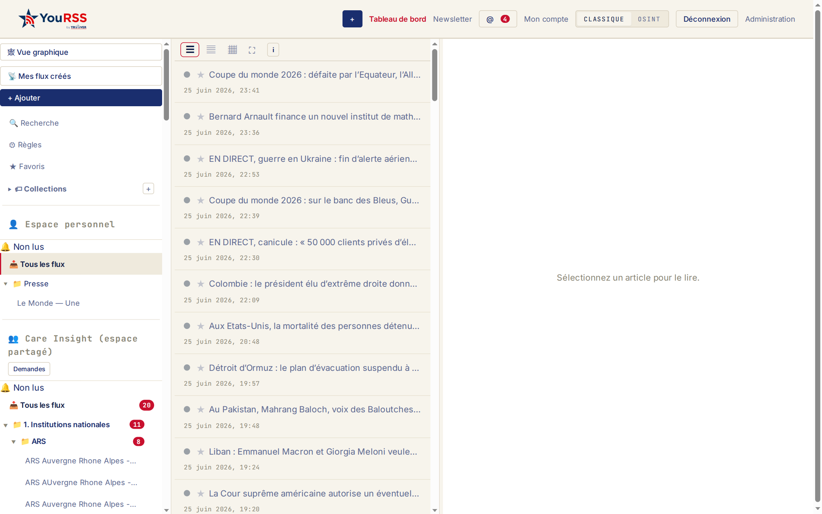Open Non lus under Espace personnel
Screen dimensions: 822x514
click(29, 247)
